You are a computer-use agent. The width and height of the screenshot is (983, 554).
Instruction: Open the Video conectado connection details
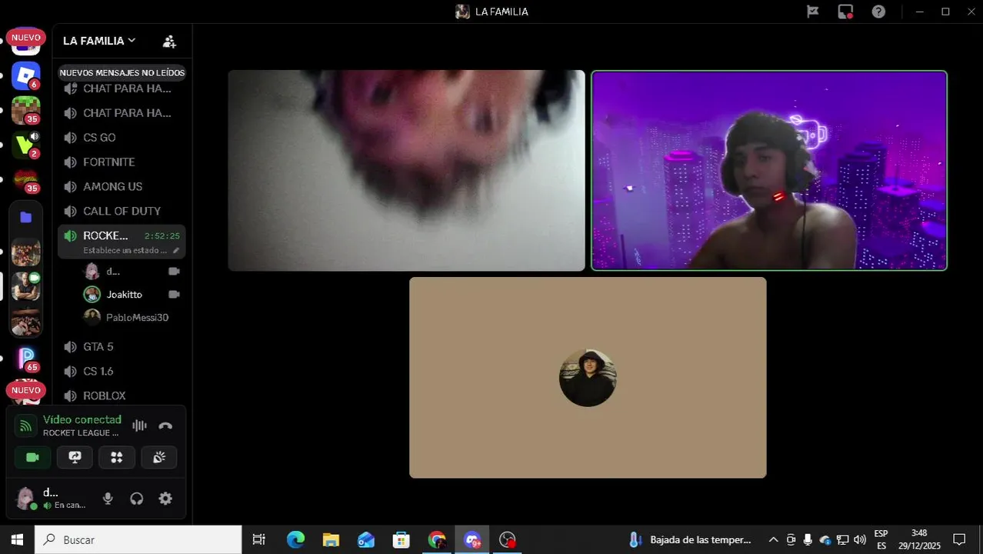point(82,419)
